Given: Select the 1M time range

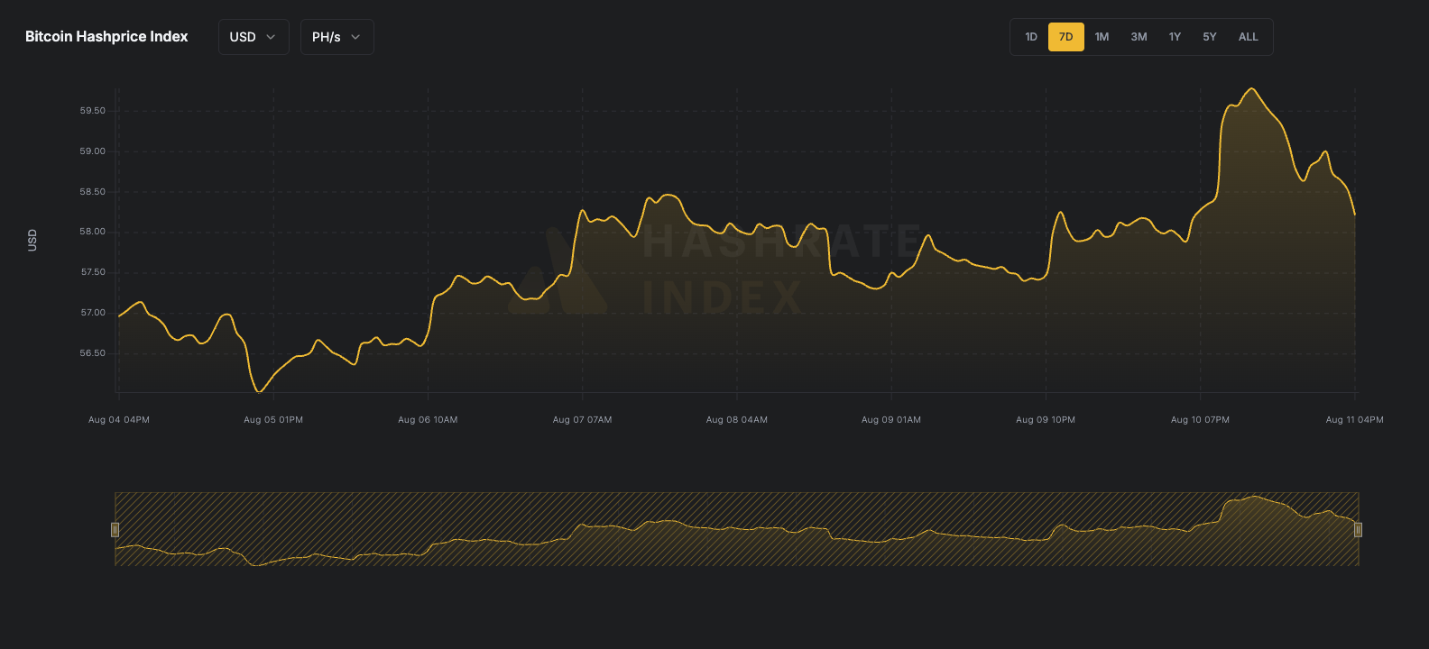Looking at the screenshot, I should tap(1102, 37).
